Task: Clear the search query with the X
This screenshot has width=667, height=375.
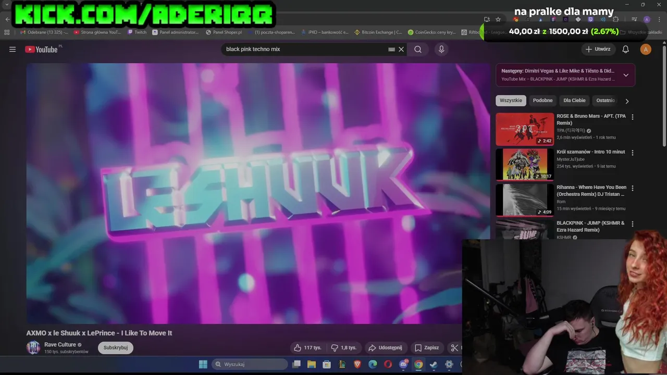Action: point(401,49)
